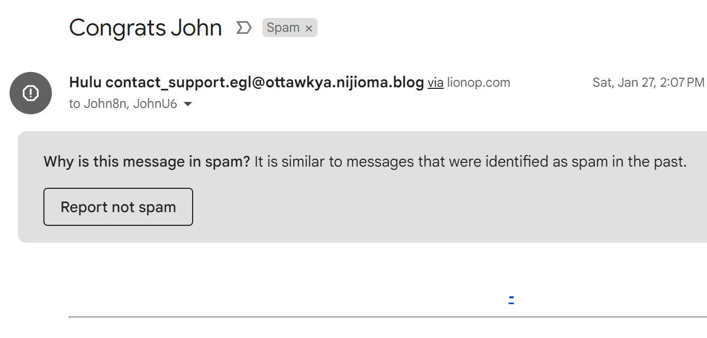The image size is (707, 338).
Task: Click the "Congrats John" subject heading
Action: [x=146, y=28]
